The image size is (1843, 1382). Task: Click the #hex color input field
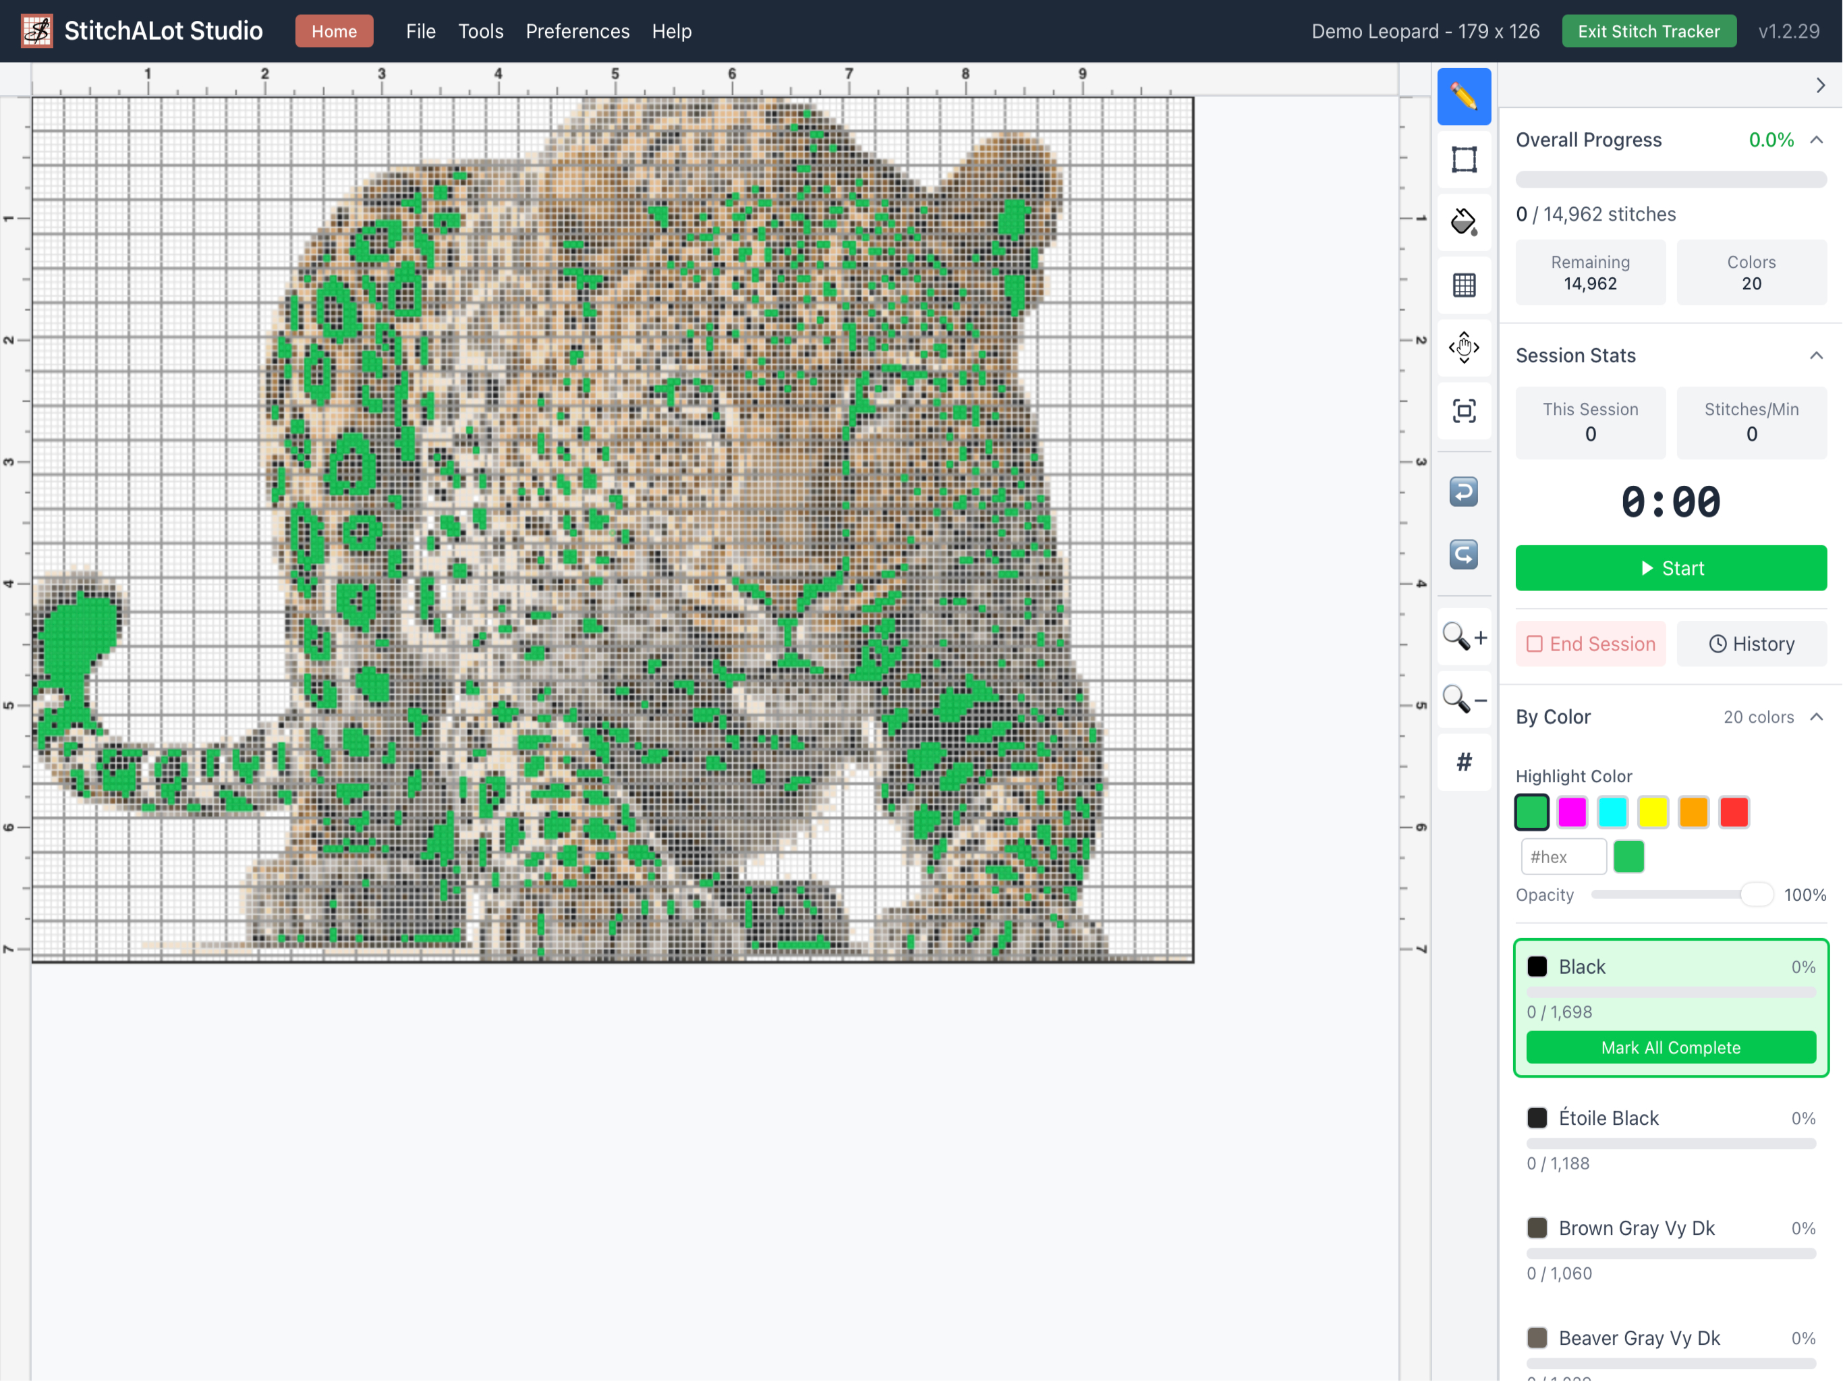point(1563,857)
